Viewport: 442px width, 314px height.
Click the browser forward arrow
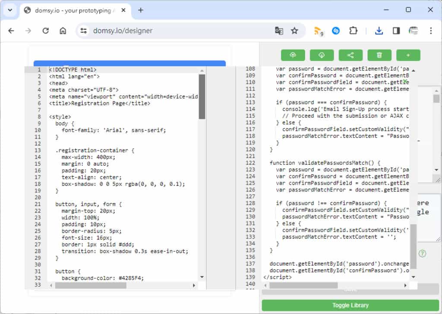click(28, 31)
